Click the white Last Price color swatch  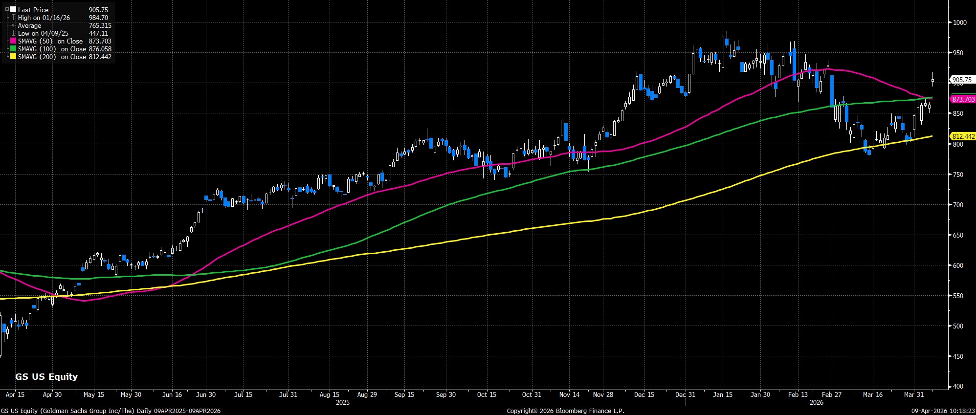(x=13, y=10)
